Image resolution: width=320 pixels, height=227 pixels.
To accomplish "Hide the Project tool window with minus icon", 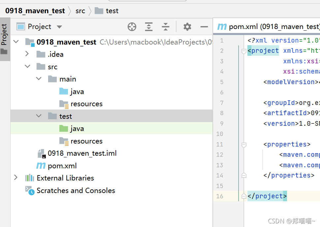I will 204,27.
